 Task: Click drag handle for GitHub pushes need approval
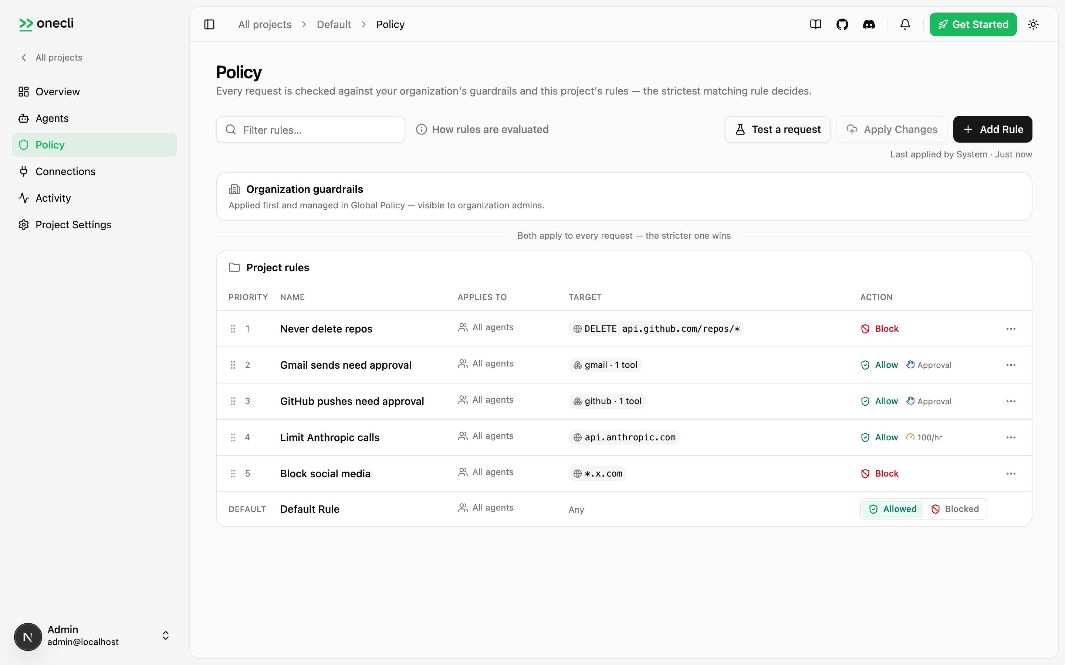[233, 401]
